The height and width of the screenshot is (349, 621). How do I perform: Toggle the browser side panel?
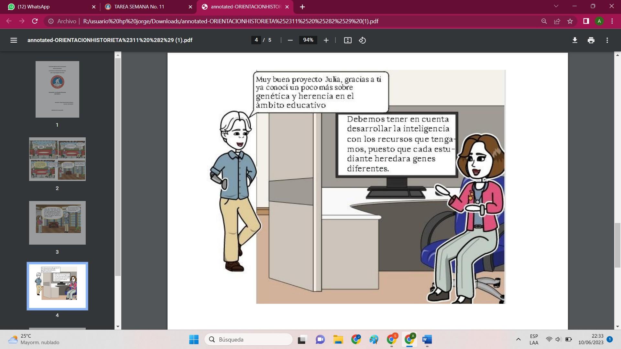[586, 21]
